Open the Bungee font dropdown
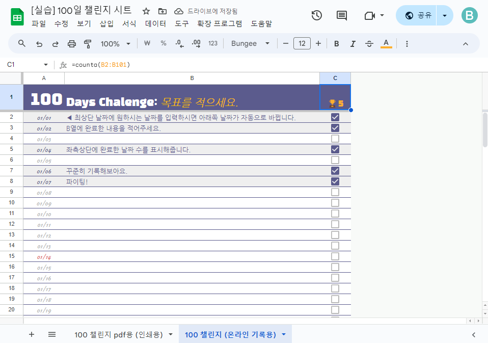Screen dimensions: 488x343 point(250,43)
